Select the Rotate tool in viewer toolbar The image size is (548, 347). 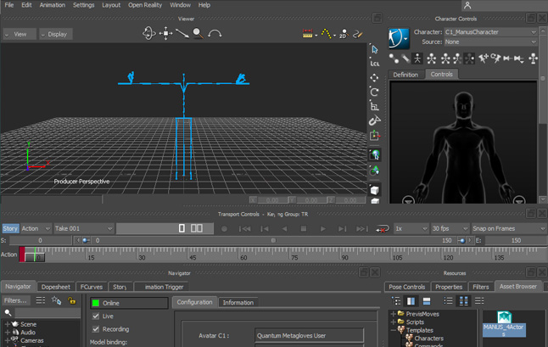tap(375, 92)
